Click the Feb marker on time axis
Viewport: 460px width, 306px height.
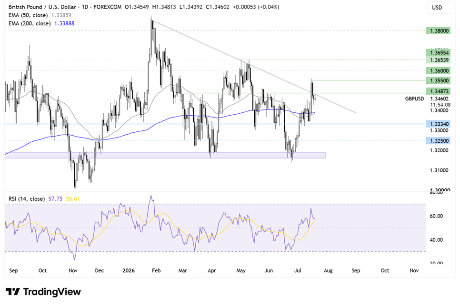click(x=156, y=270)
